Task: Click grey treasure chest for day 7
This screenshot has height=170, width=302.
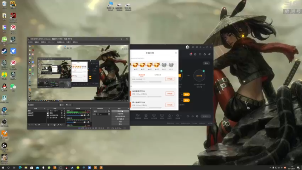Action: point(171,65)
